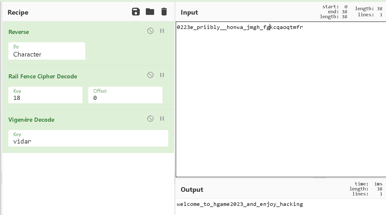This screenshot has width=386, height=215.
Task: Load a recipe with folder icon
Action: coord(150,12)
